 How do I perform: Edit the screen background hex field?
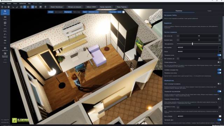click(197, 48)
